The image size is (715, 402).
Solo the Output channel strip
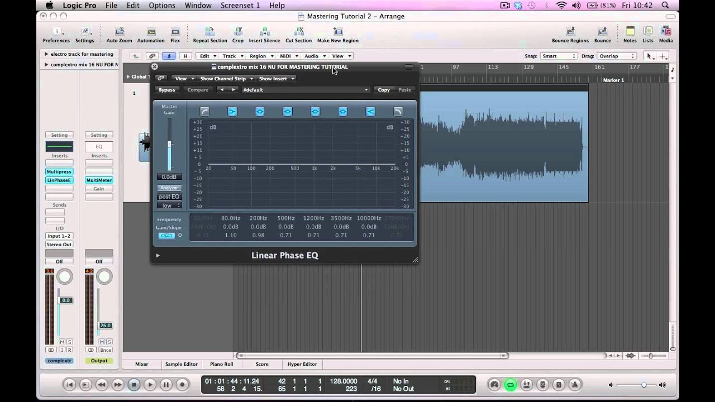109,342
